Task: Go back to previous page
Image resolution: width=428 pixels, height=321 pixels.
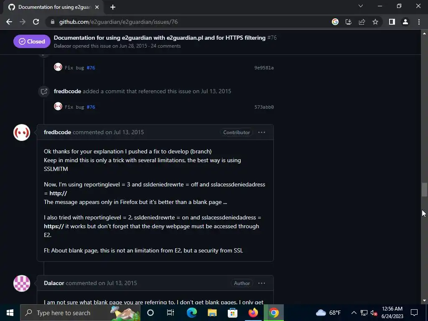Action: tap(9, 22)
